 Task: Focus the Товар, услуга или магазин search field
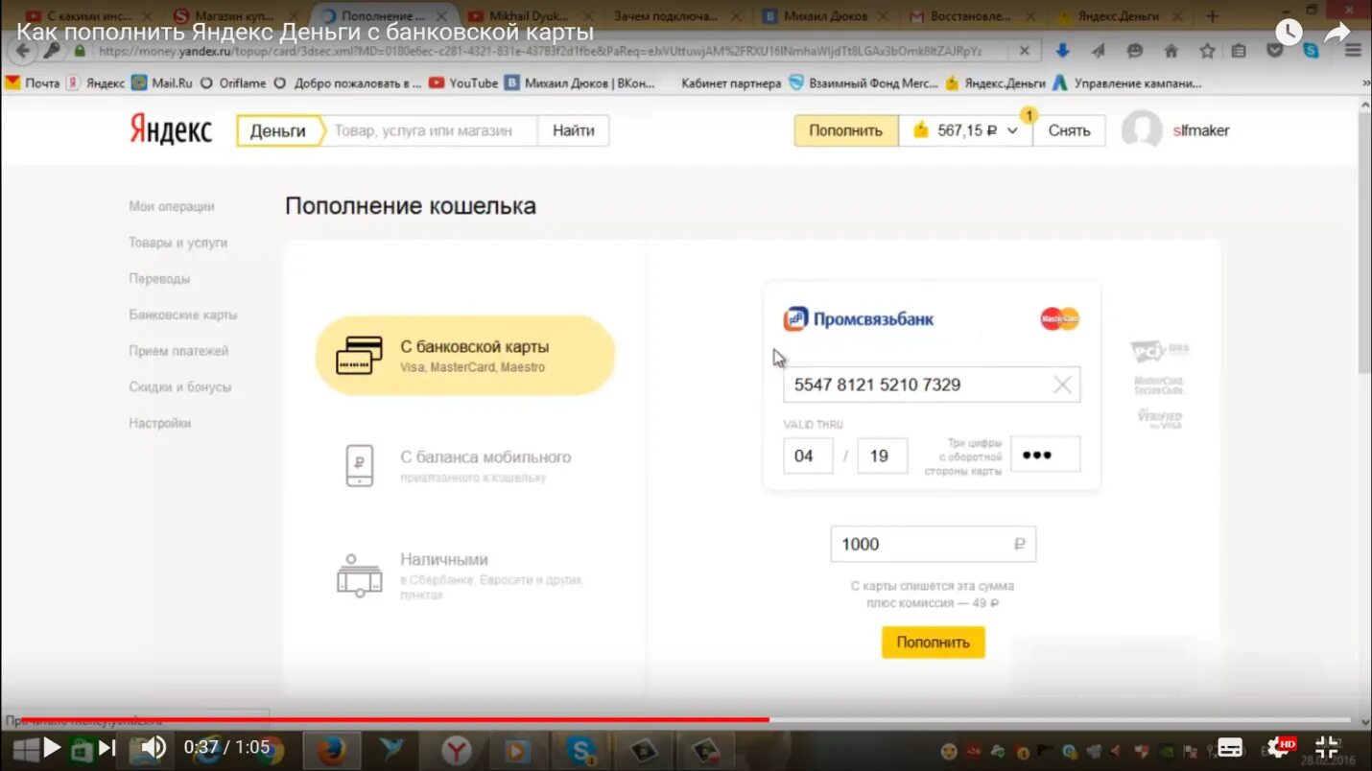430,130
